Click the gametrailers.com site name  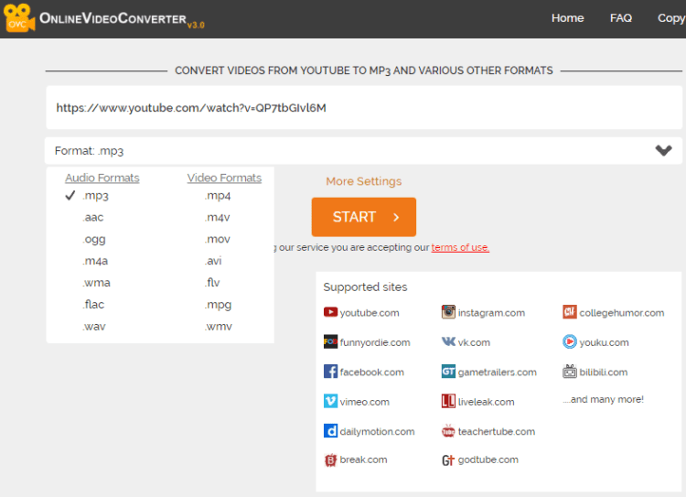pyautogui.click(x=497, y=373)
